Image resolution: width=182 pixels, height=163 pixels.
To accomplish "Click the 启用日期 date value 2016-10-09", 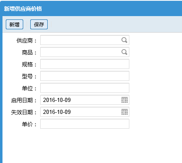I will pos(57,100).
